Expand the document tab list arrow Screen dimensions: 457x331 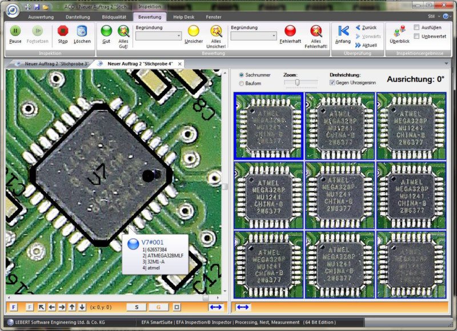pyautogui.click(x=446, y=63)
